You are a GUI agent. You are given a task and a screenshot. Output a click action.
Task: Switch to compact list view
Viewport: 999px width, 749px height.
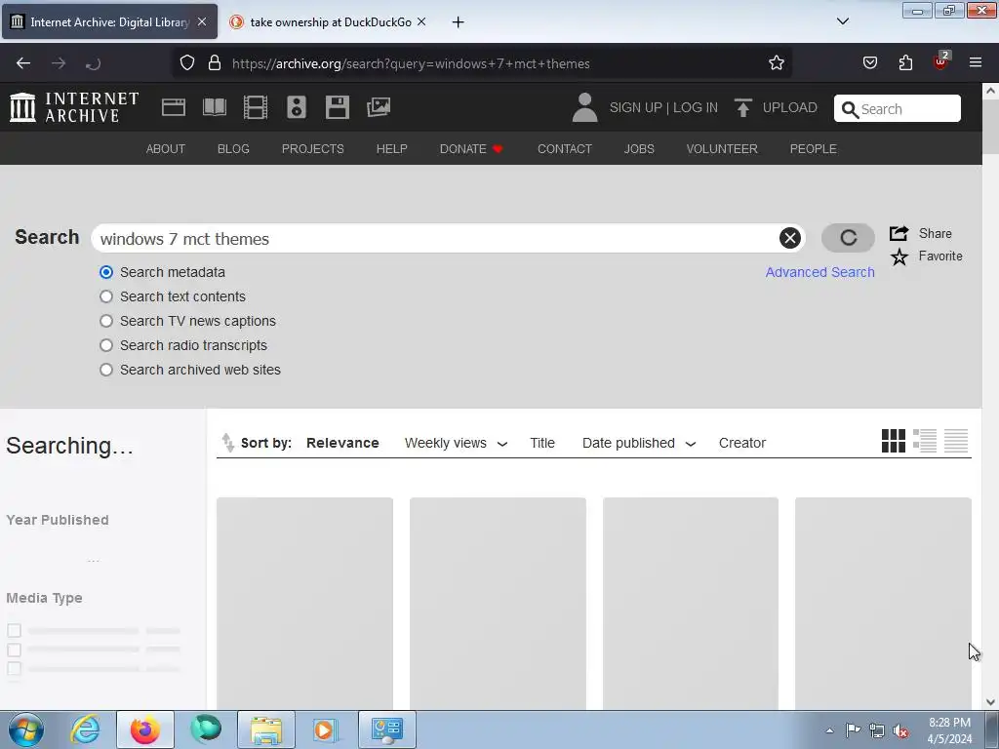pos(956,441)
